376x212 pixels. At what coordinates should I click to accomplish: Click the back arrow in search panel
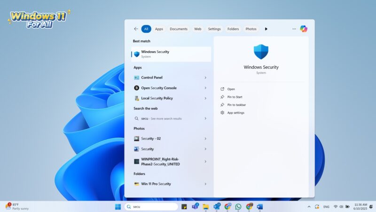point(136,29)
